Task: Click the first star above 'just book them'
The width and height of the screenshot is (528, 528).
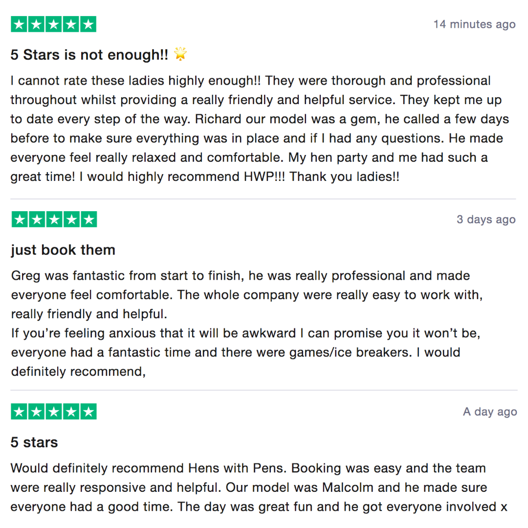Action: [20, 220]
